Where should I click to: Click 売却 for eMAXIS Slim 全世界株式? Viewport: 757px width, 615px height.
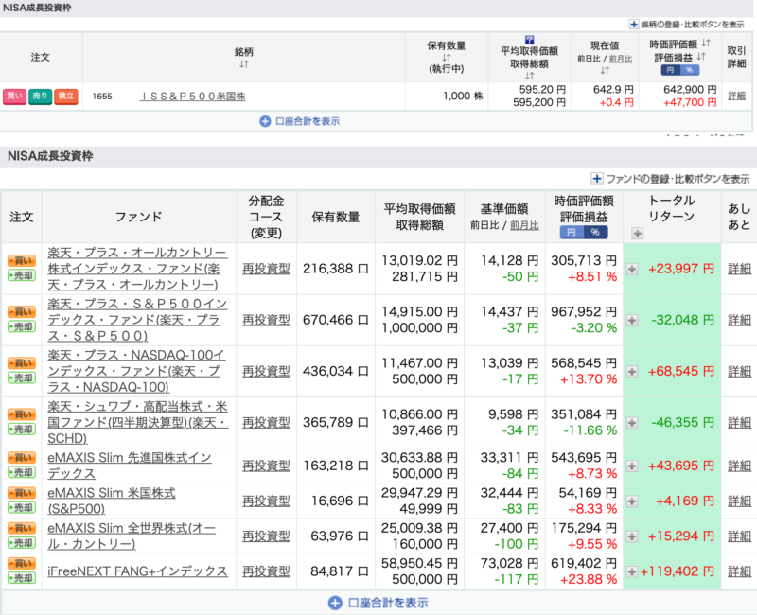[x=22, y=543]
